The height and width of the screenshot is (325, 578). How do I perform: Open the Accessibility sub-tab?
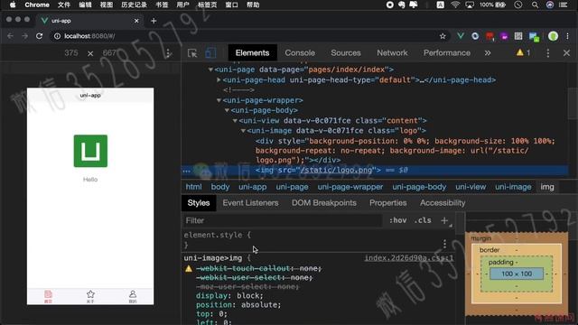443,203
